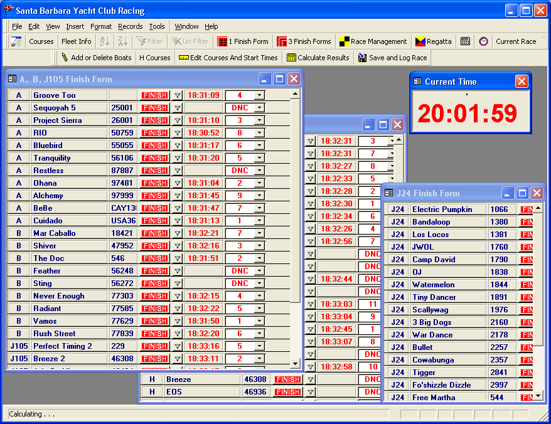Viewport: 551px width, 424px height.
Task: Sort ascending with A-Z icon
Action: (x=105, y=41)
